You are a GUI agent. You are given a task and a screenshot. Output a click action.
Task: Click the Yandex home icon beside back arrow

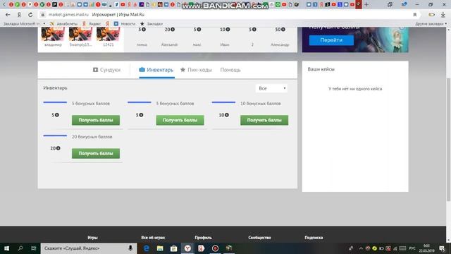pyautogui.click(x=19, y=15)
